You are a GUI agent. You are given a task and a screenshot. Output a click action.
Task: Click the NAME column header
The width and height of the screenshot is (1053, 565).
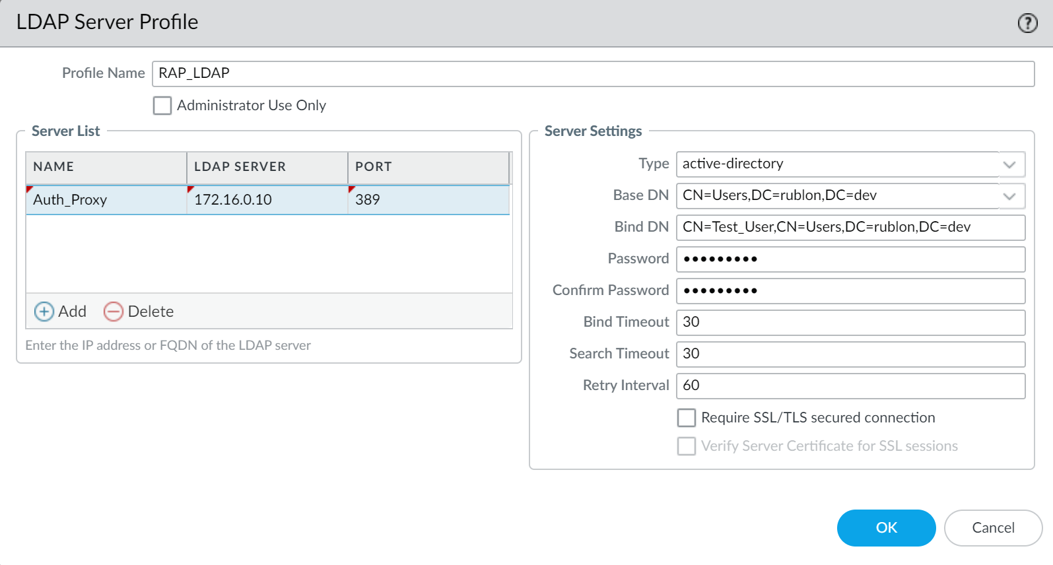[x=106, y=167]
